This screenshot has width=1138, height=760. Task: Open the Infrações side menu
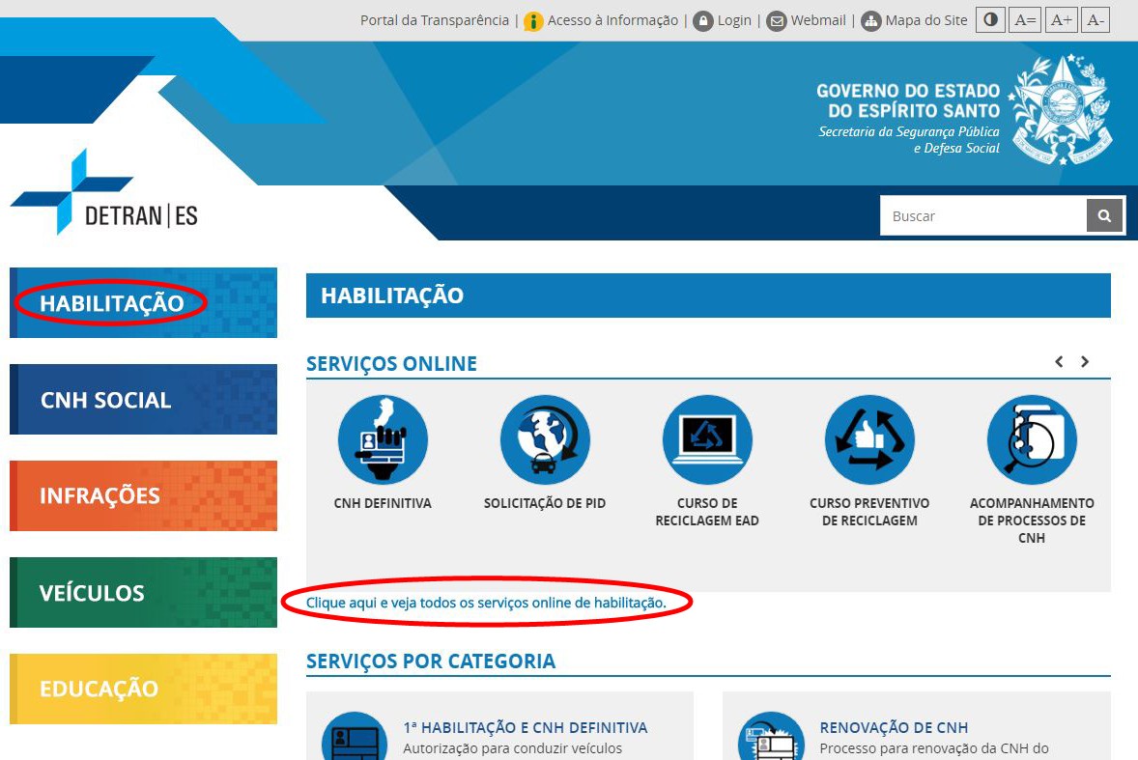tap(144, 495)
